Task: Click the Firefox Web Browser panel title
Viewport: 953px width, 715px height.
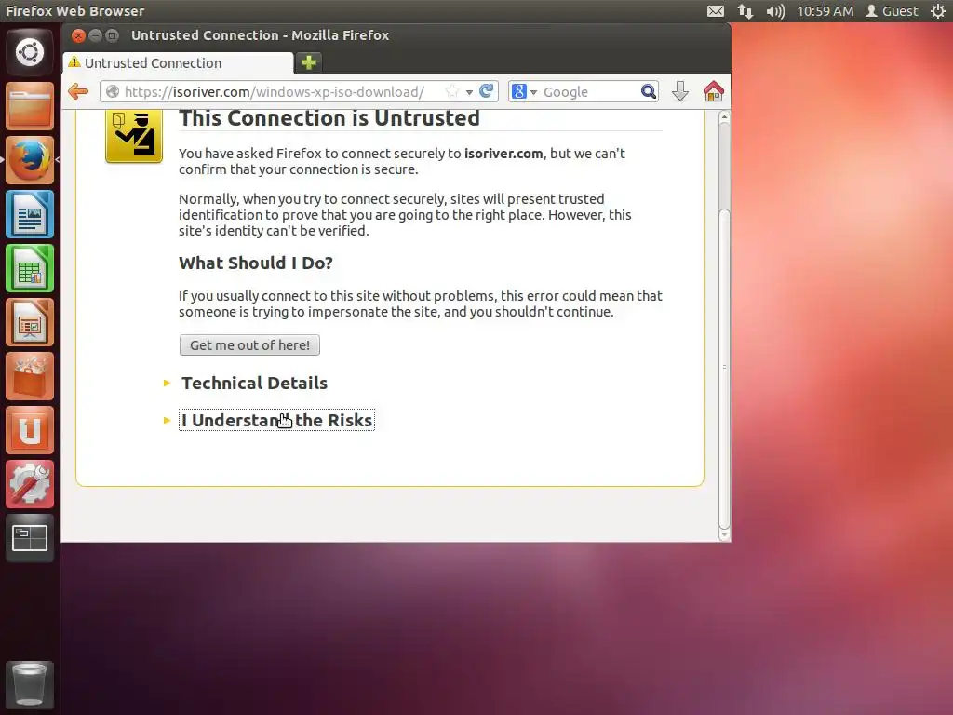Action: tap(74, 11)
